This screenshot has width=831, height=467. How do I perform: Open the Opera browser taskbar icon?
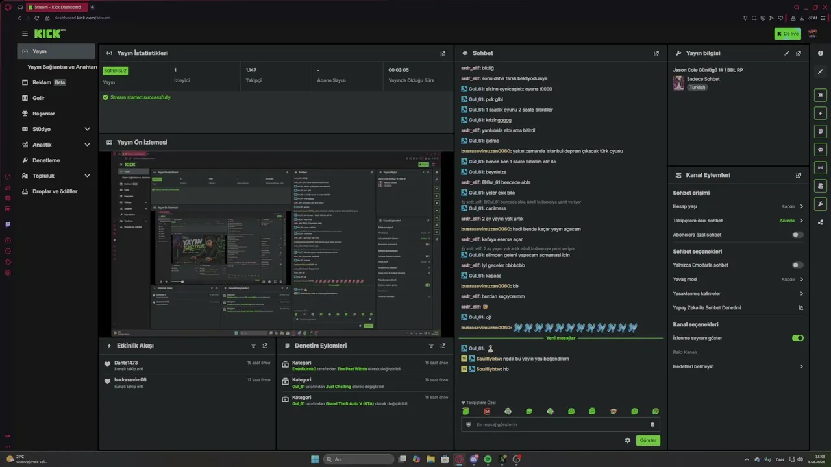pos(459,459)
